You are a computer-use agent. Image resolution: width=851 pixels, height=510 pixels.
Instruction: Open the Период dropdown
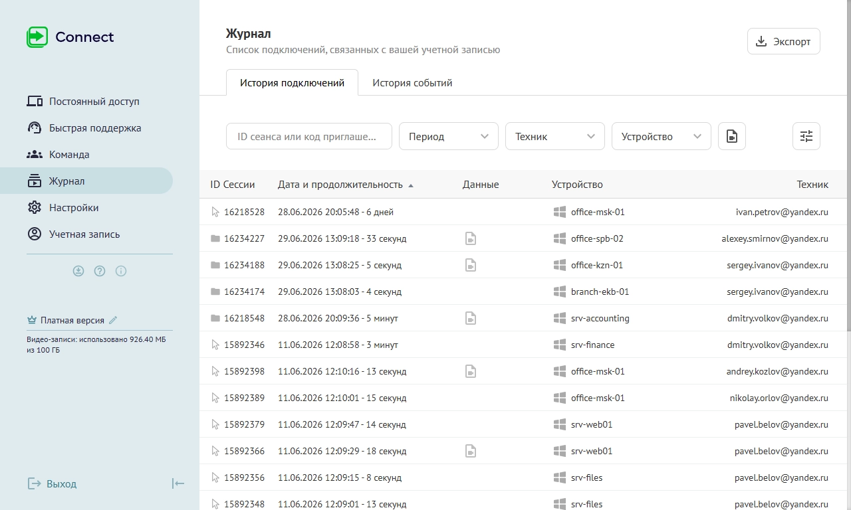(449, 136)
